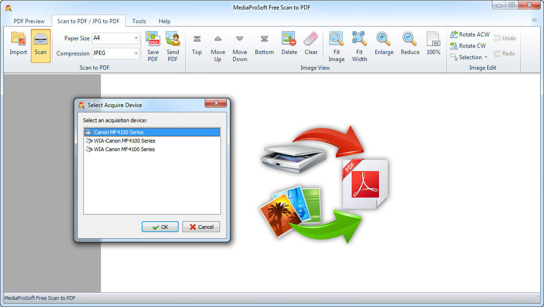Screen dimensions: 544x307
Task: Click the Import folder icon
Action: coord(18,38)
